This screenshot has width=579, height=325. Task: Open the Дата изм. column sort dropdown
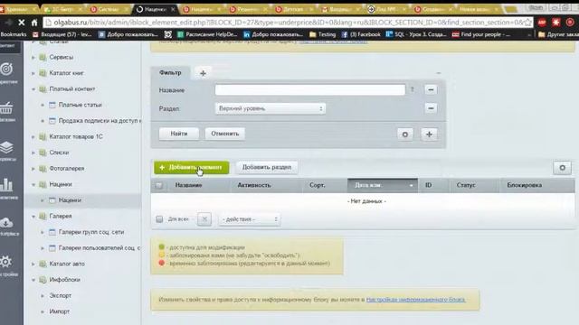[383, 185]
